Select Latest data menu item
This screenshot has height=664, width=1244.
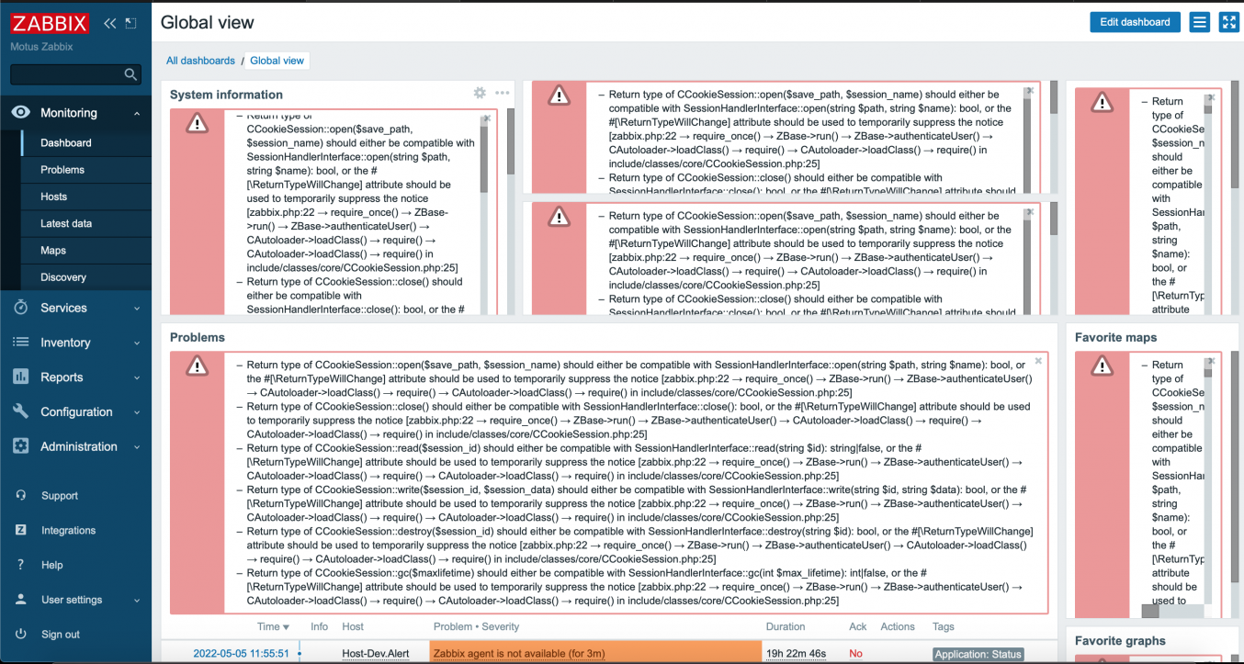tap(66, 223)
